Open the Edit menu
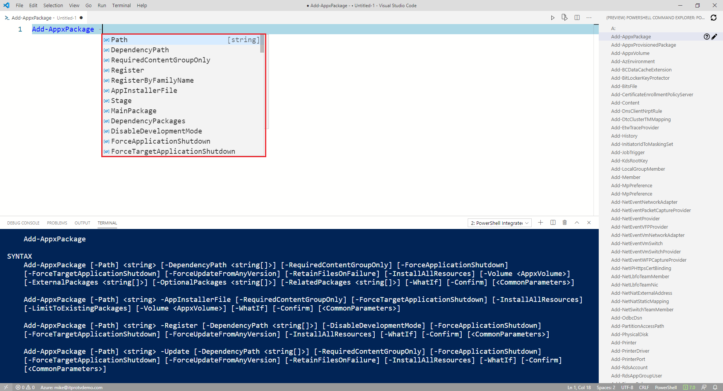Viewport: 723px width, 391px height. pos(33,5)
